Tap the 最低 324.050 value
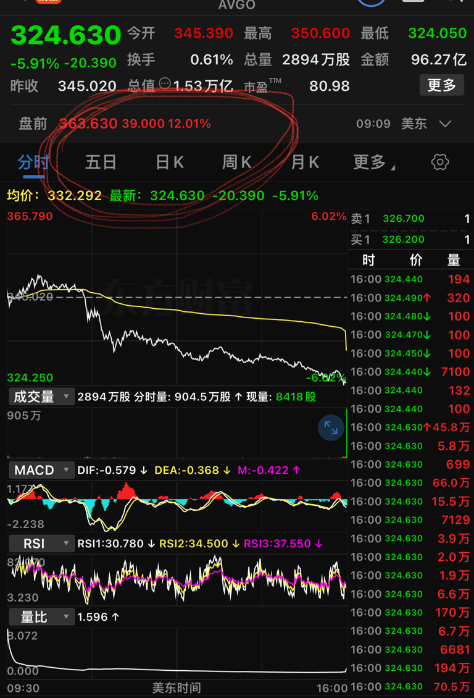 click(438, 33)
